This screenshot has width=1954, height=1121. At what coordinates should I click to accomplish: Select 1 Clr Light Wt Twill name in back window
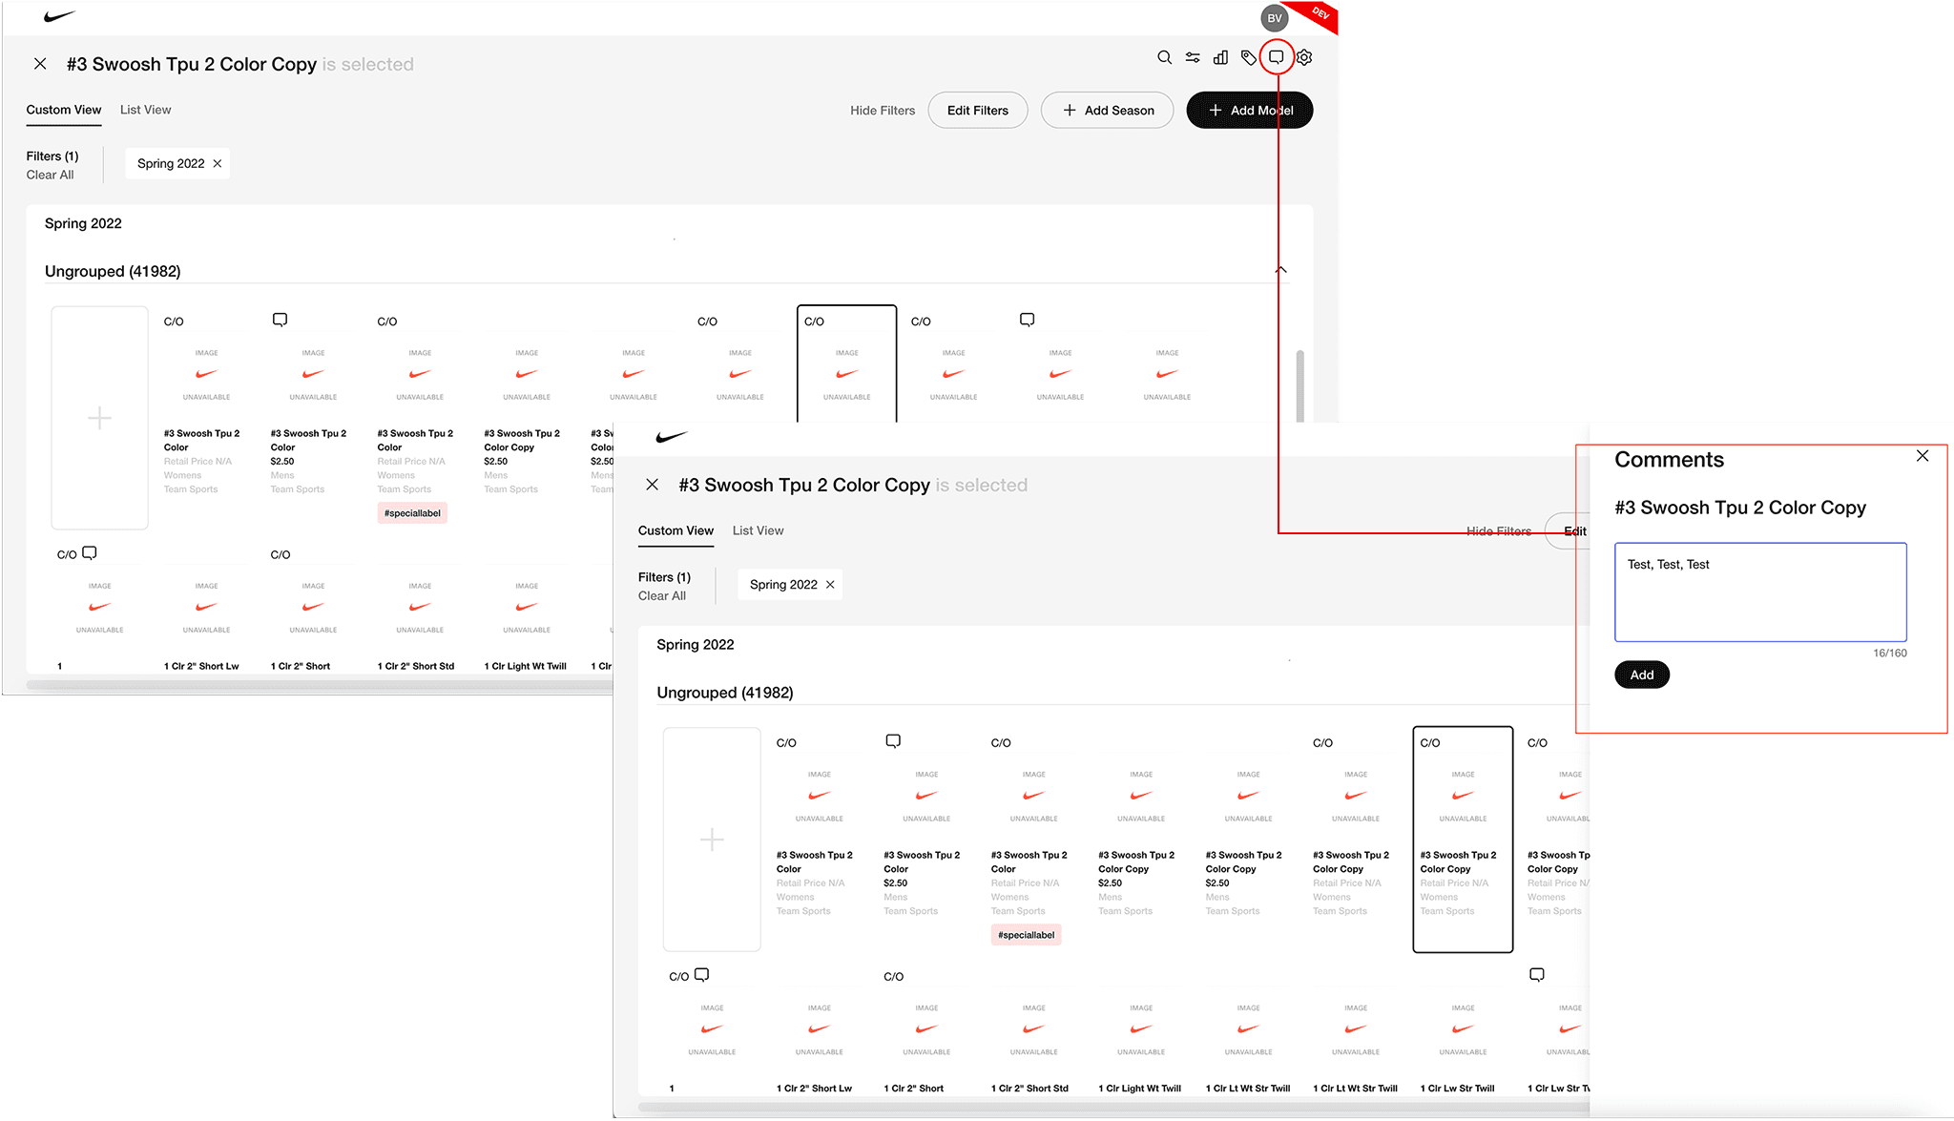525,666
